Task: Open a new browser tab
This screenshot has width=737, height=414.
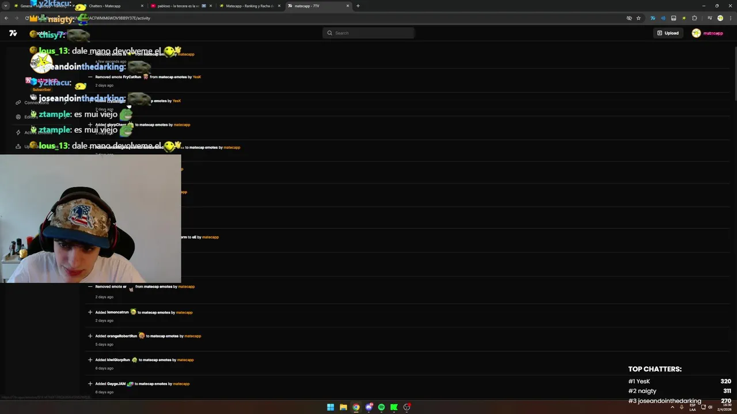Action: [358, 6]
